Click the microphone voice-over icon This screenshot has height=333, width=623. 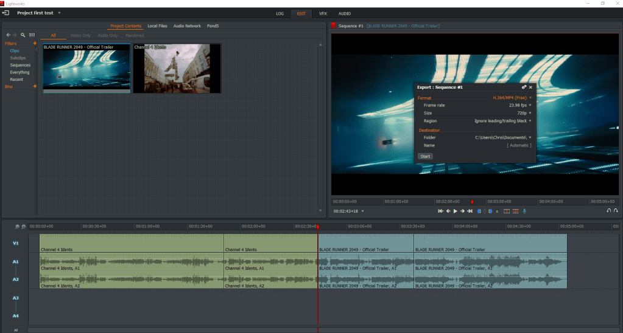pyautogui.click(x=524, y=211)
